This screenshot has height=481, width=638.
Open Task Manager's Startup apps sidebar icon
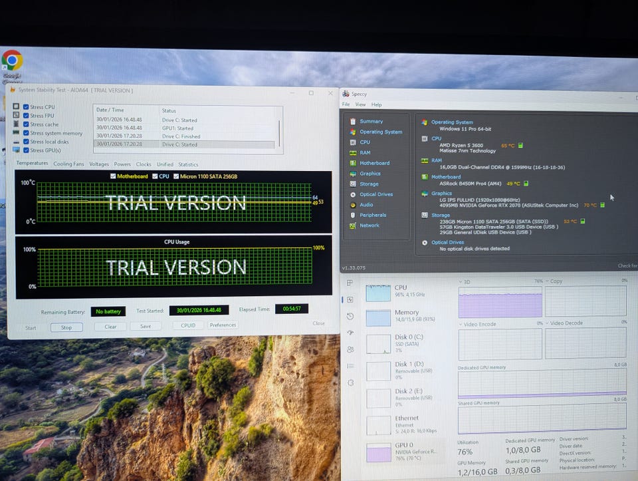pyautogui.click(x=350, y=333)
